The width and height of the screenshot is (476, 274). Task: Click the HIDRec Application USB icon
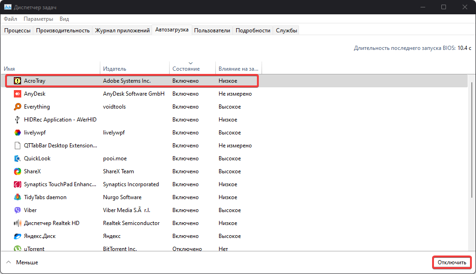click(18, 120)
